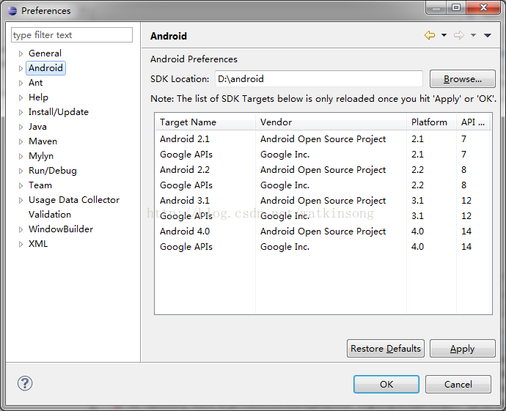Select the Android 2.1 target row

(x=323, y=139)
